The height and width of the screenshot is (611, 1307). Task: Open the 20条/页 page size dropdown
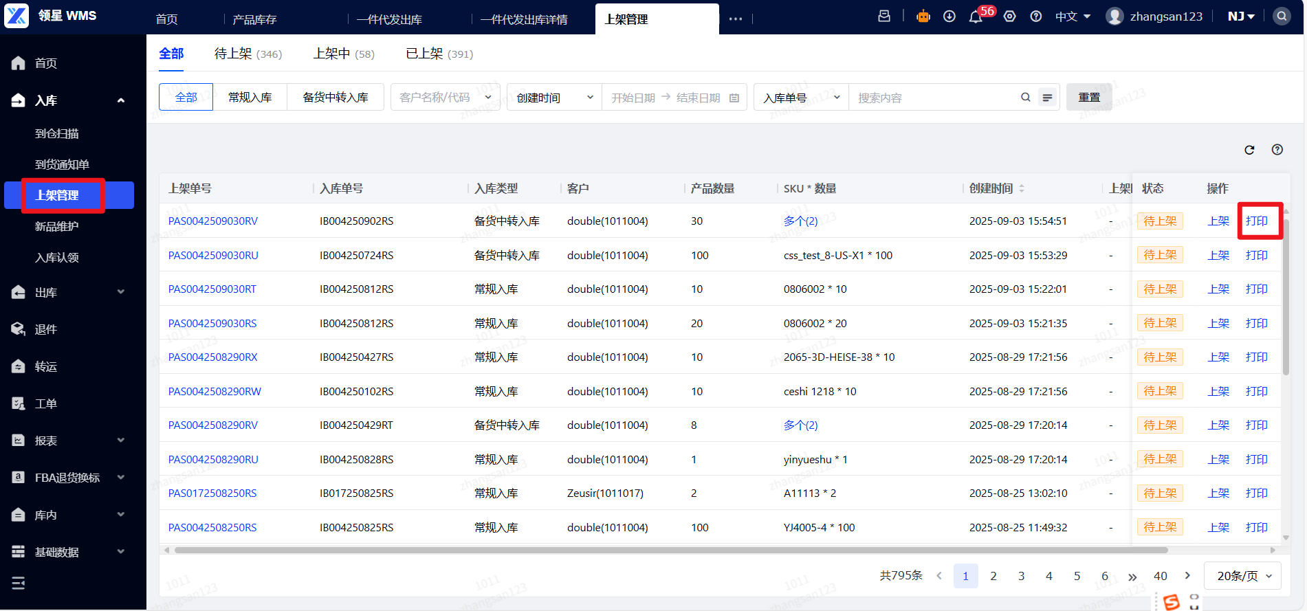(x=1242, y=576)
